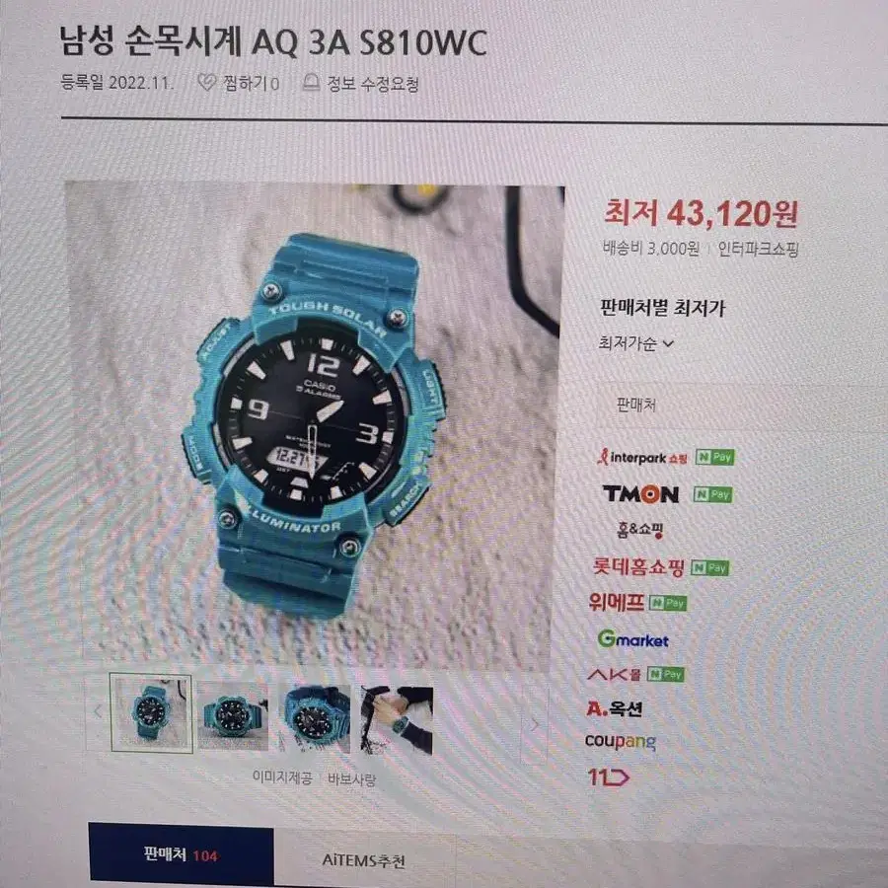Switch to the 판매처 104 tab
The width and height of the screenshot is (888, 888).
click(x=181, y=854)
